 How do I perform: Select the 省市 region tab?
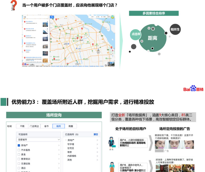pos(47,126)
